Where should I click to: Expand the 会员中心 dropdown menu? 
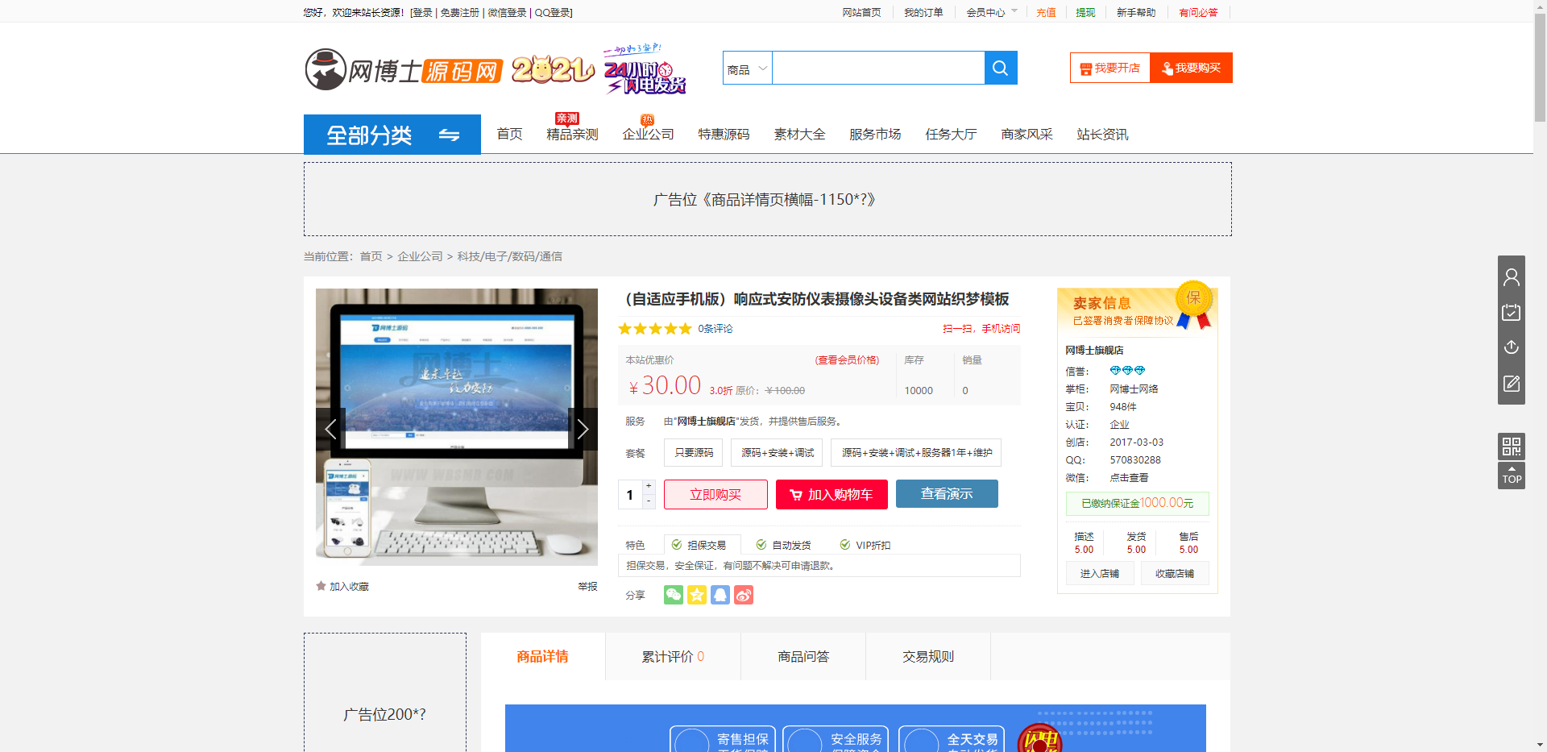pyautogui.click(x=992, y=12)
